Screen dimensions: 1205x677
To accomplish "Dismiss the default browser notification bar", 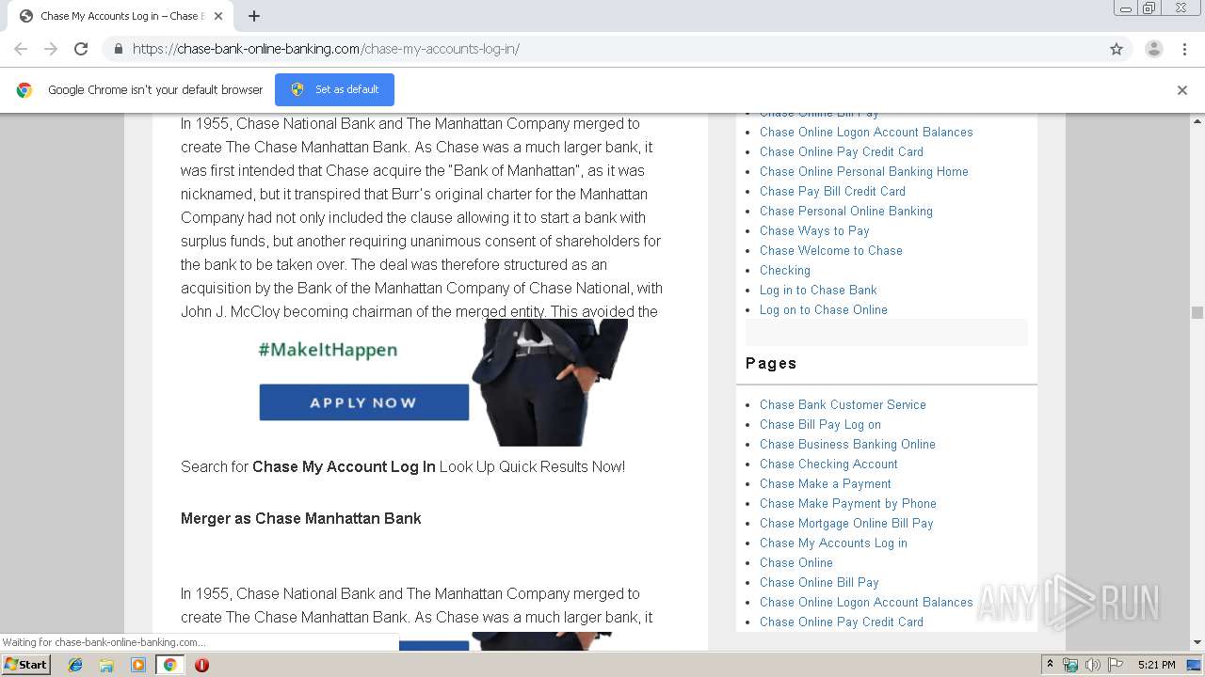I will pyautogui.click(x=1182, y=90).
